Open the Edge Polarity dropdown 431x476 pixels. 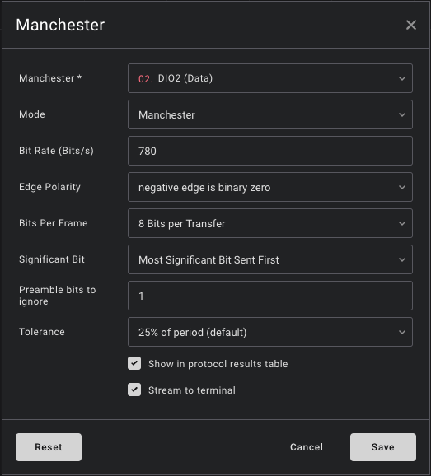pyautogui.click(x=270, y=187)
